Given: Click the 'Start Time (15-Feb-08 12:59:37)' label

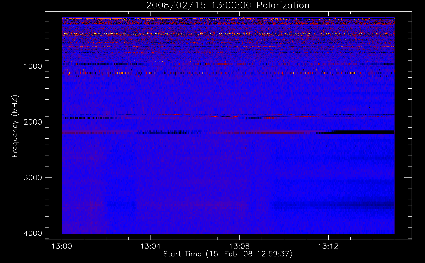Looking at the screenshot, I should (228, 254).
